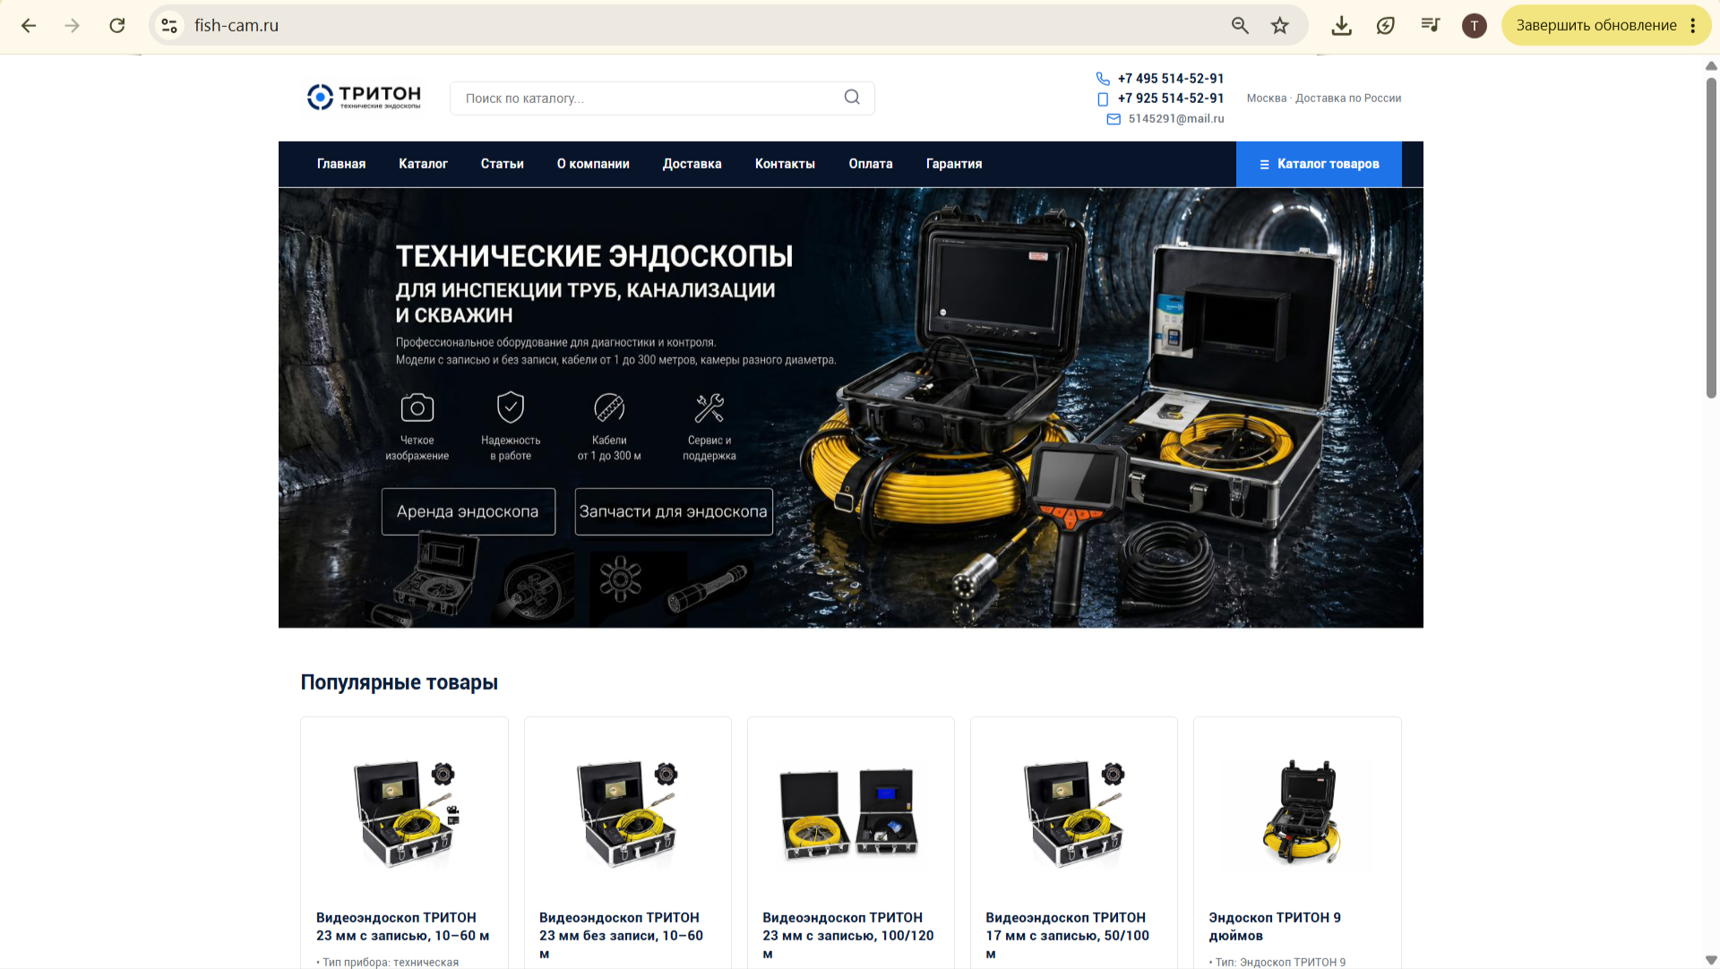Reload the page with refresh icon
1720x969 pixels.
tap(117, 25)
